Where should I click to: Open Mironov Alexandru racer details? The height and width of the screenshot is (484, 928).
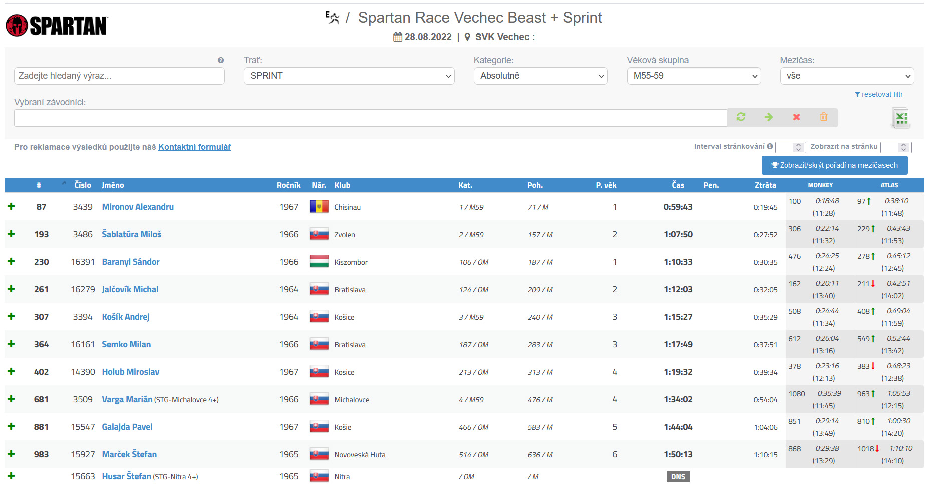[x=138, y=207]
